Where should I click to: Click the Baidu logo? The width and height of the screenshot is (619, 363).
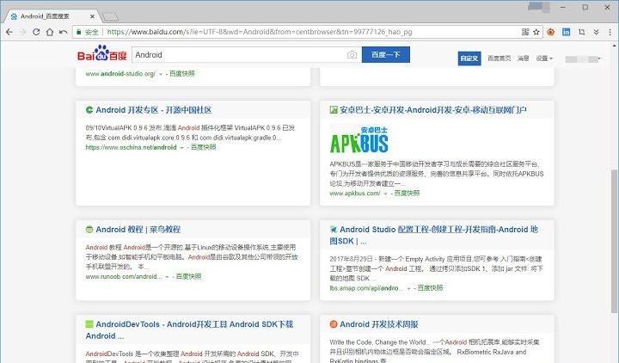[x=101, y=53]
